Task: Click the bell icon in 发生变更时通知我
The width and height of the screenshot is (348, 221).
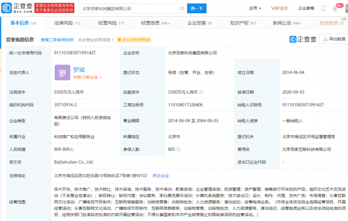Action: click(x=119, y=40)
